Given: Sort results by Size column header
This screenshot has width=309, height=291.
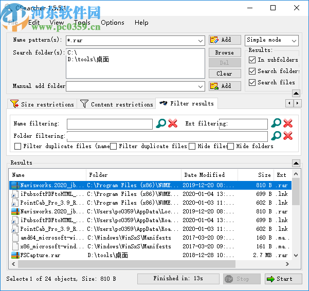Looking at the screenshot, I should [256, 175].
